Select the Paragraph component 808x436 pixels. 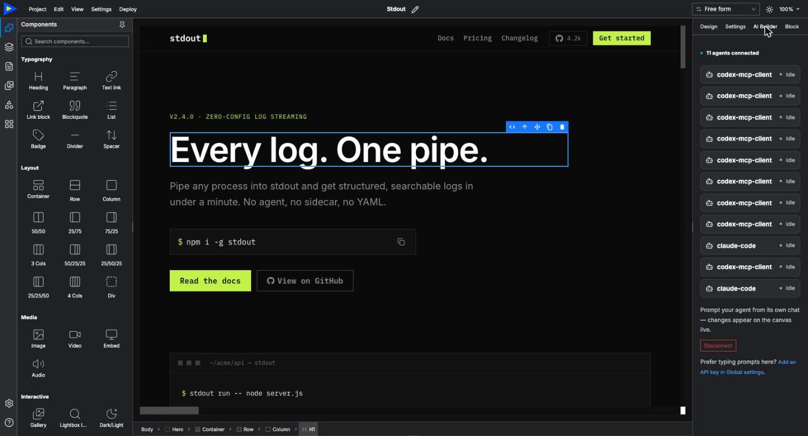pos(75,81)
